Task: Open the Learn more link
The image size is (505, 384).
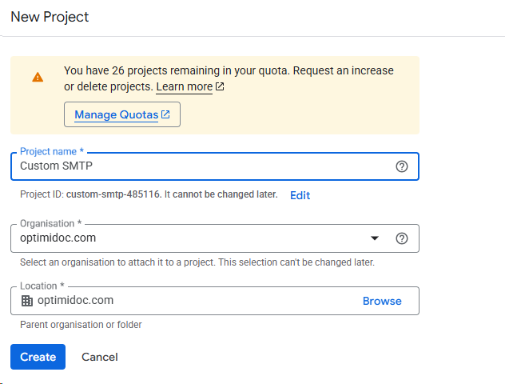Action: (184, 86)
